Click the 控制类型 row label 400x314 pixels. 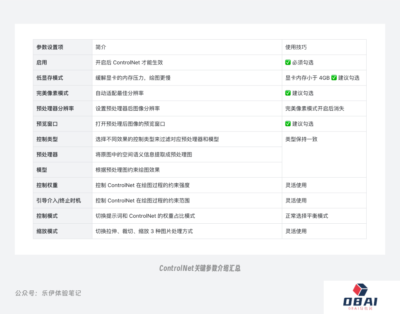point(47,139)
